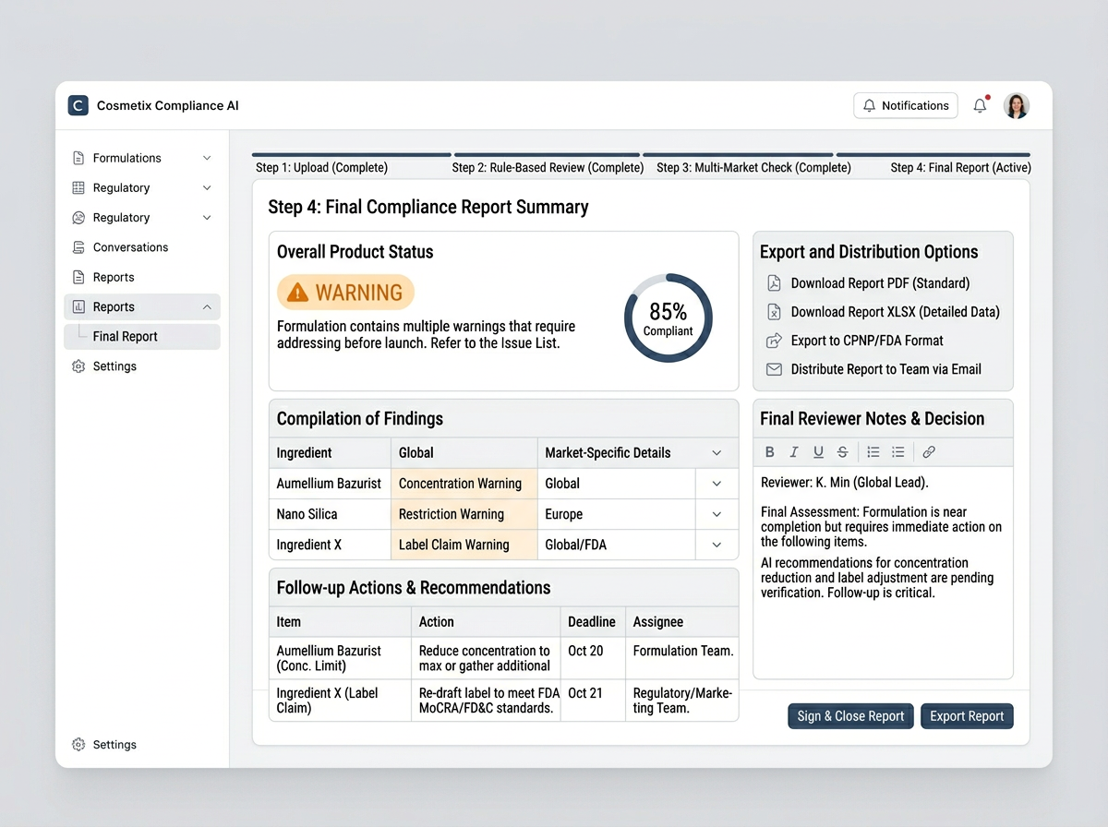Apply Italic formatting in reviewer notes

tap(793, 451)
